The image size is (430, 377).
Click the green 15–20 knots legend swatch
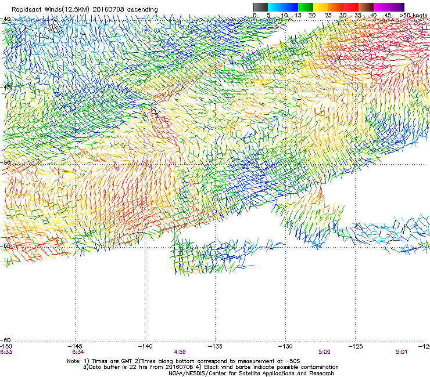point(306,7)
